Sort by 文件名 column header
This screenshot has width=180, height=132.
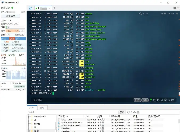point(71,116)
